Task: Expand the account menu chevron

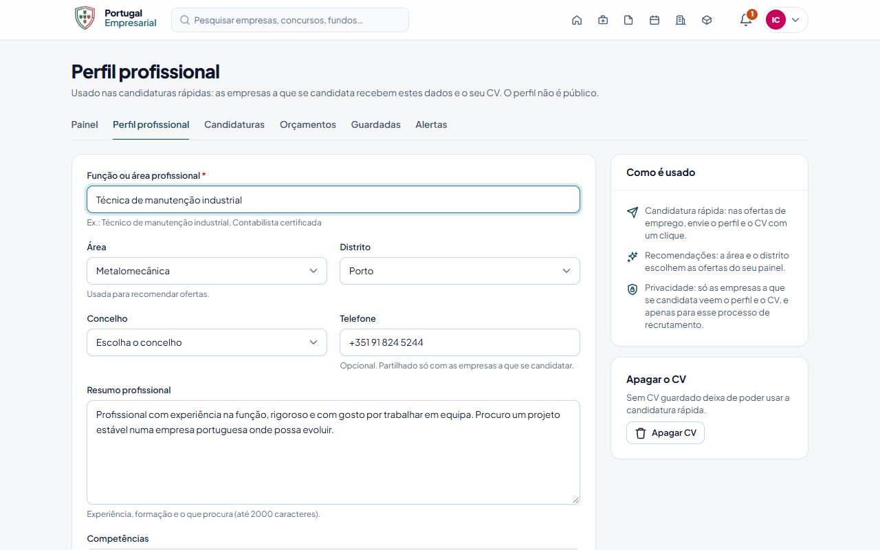Action: 795,20
